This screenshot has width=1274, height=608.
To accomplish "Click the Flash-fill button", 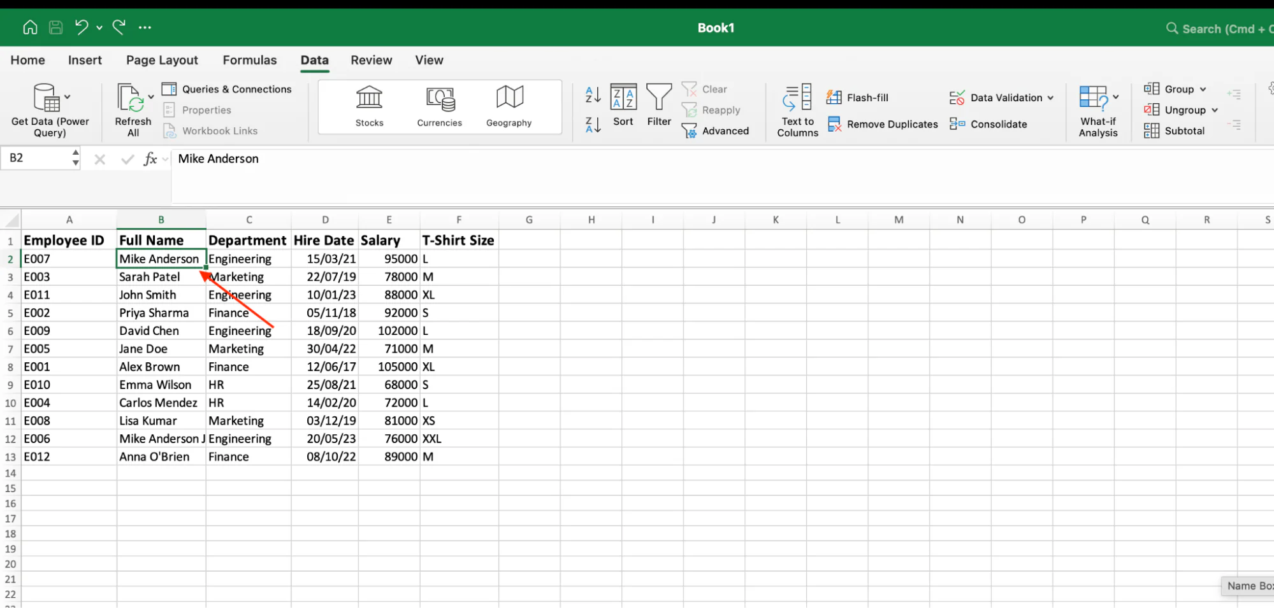I will pyautogui.click(x=857, y=97).
